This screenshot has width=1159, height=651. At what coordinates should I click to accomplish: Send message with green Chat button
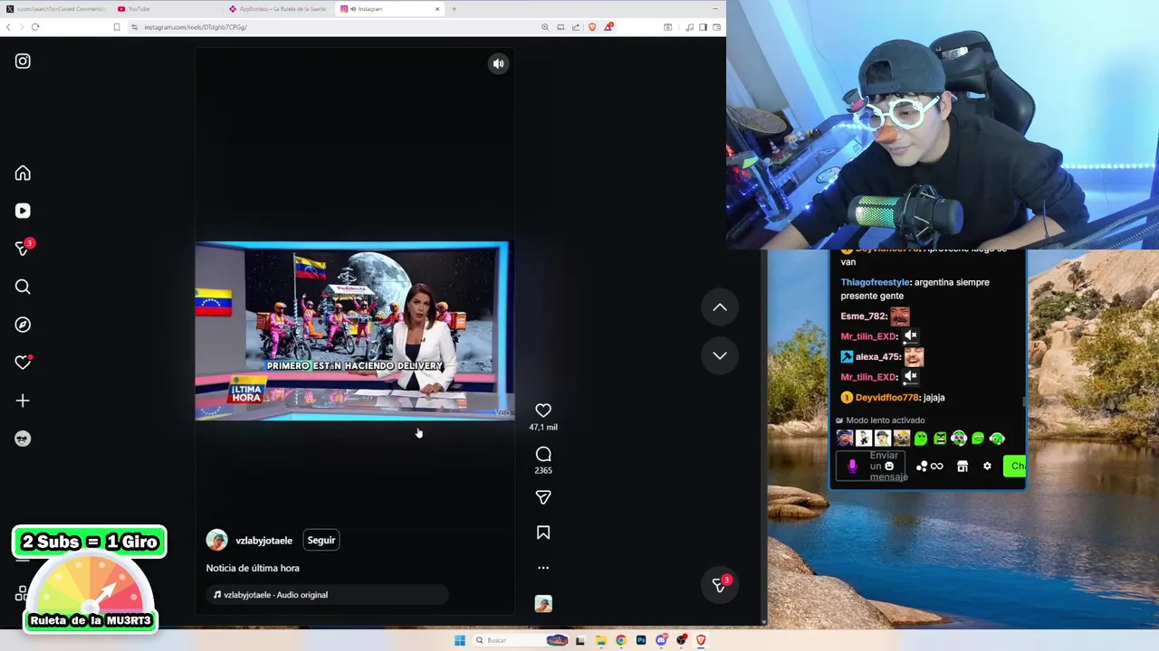click(1015, 467)
